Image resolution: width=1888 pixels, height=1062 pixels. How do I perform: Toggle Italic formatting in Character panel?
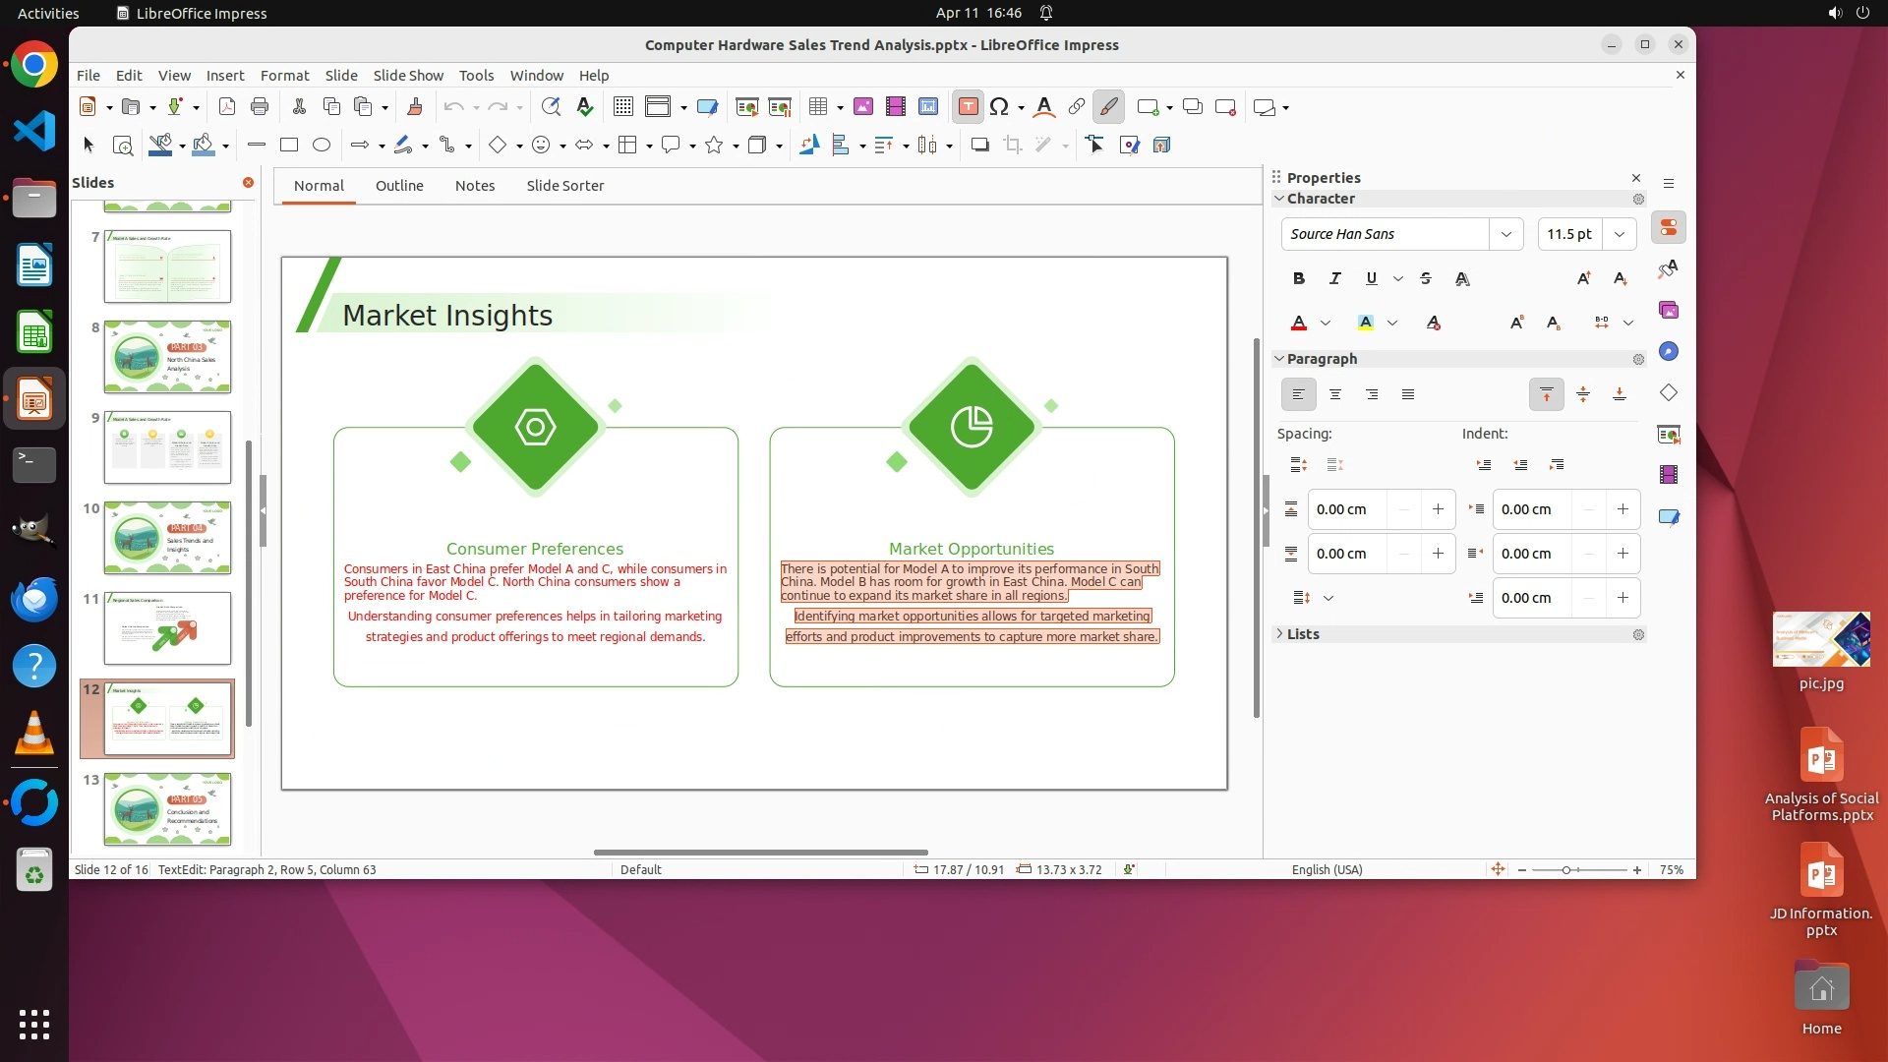(1334, 279)
